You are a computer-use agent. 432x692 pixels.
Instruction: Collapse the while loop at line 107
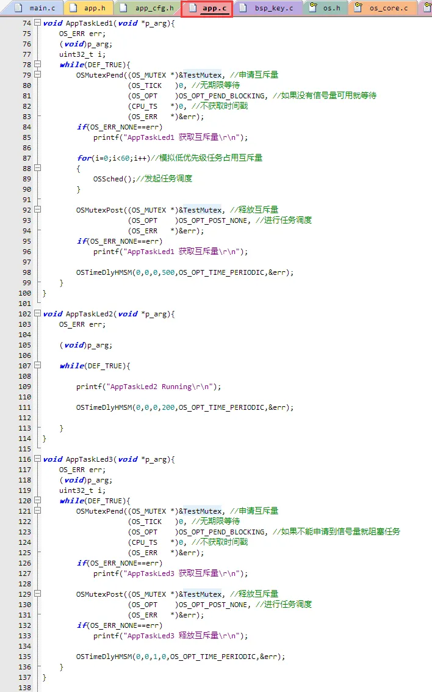coord(38,366)
